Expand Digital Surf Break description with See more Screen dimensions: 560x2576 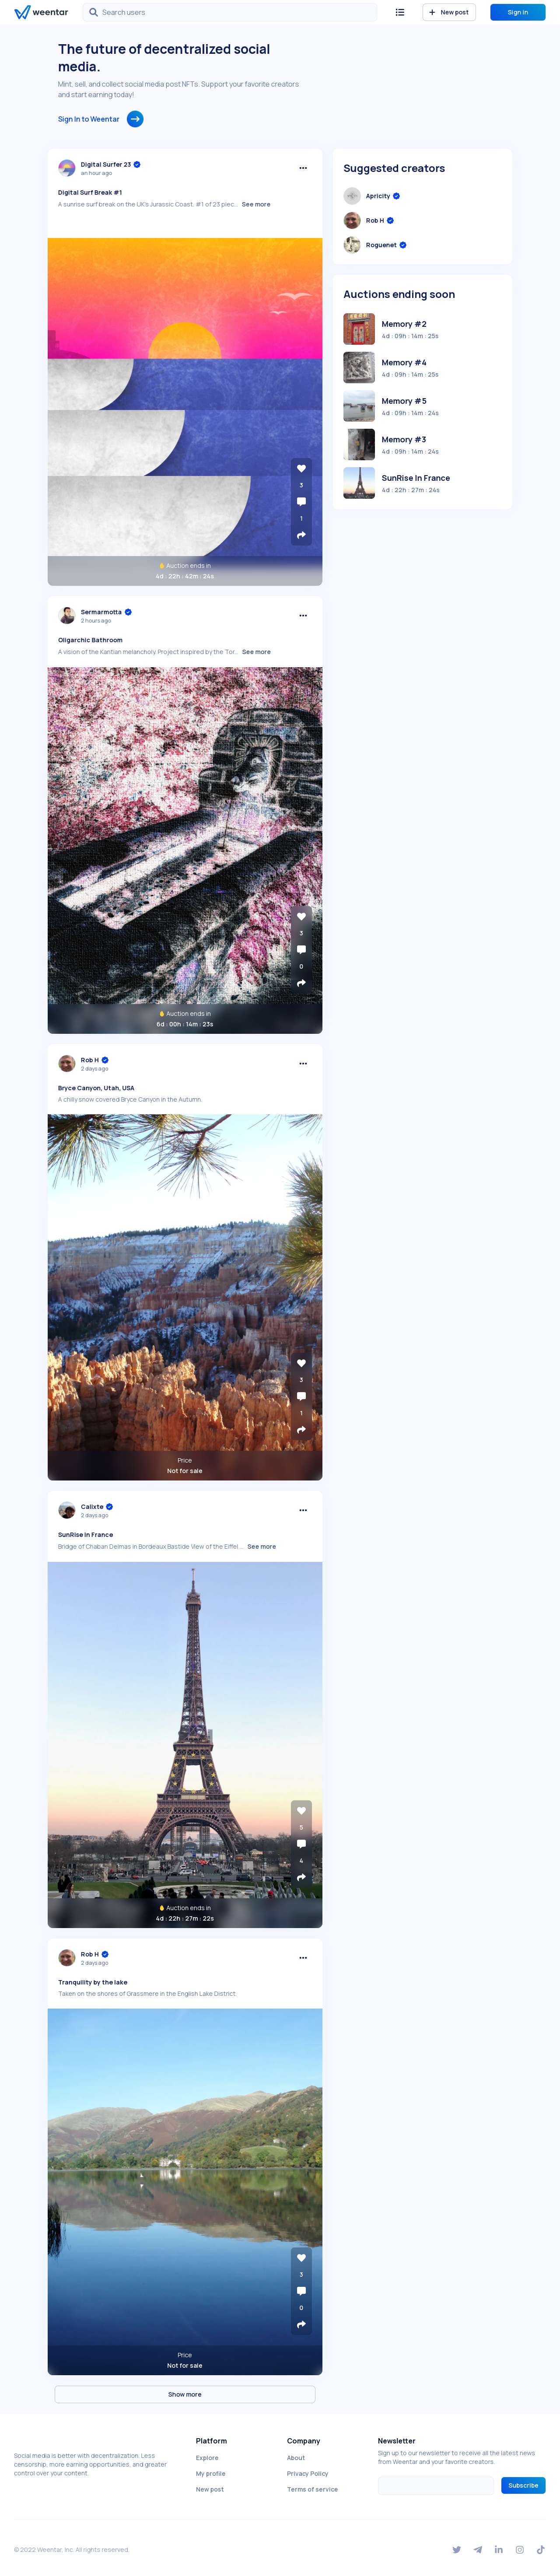256,204
